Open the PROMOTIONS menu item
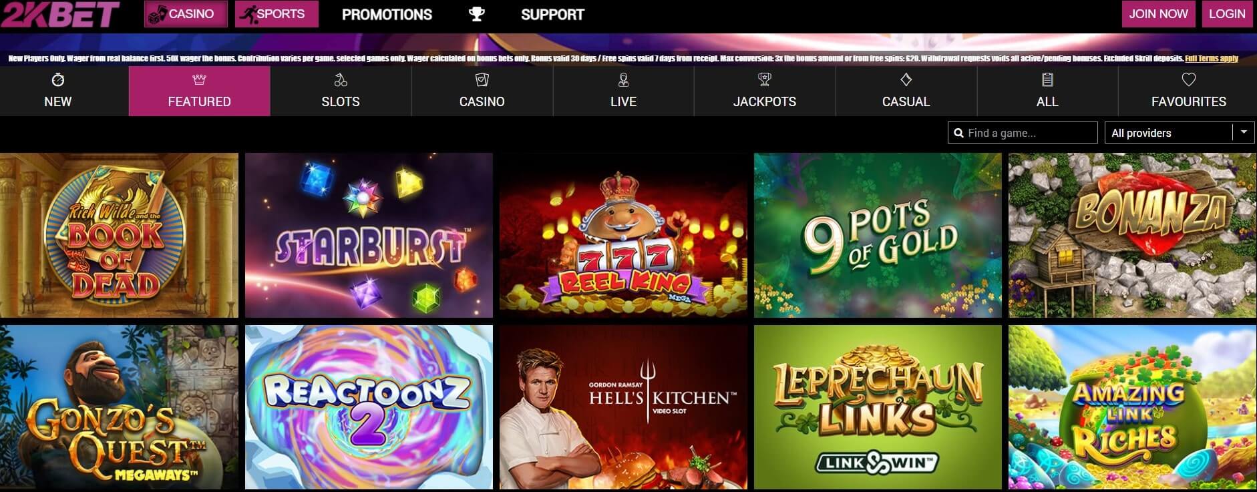This screenshot has height=492, width=1257. coord(387,14)
